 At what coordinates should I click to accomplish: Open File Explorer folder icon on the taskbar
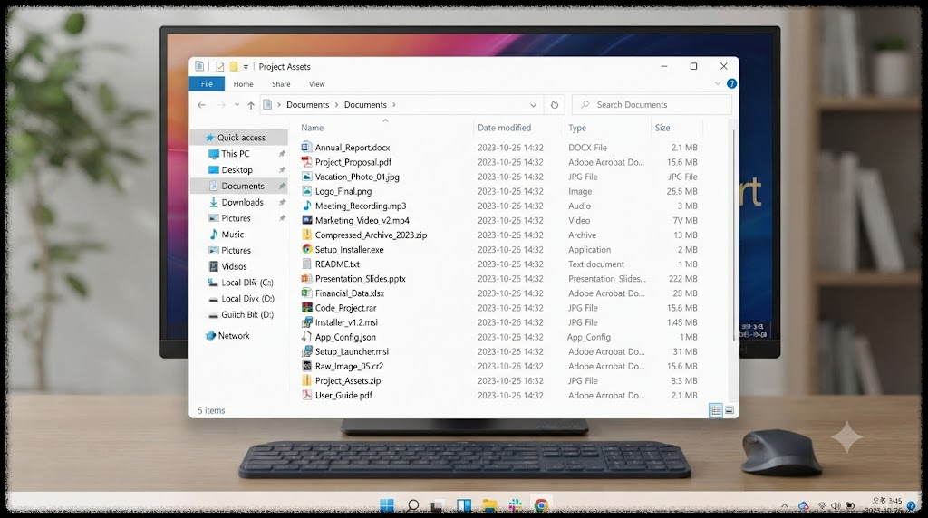489,505
